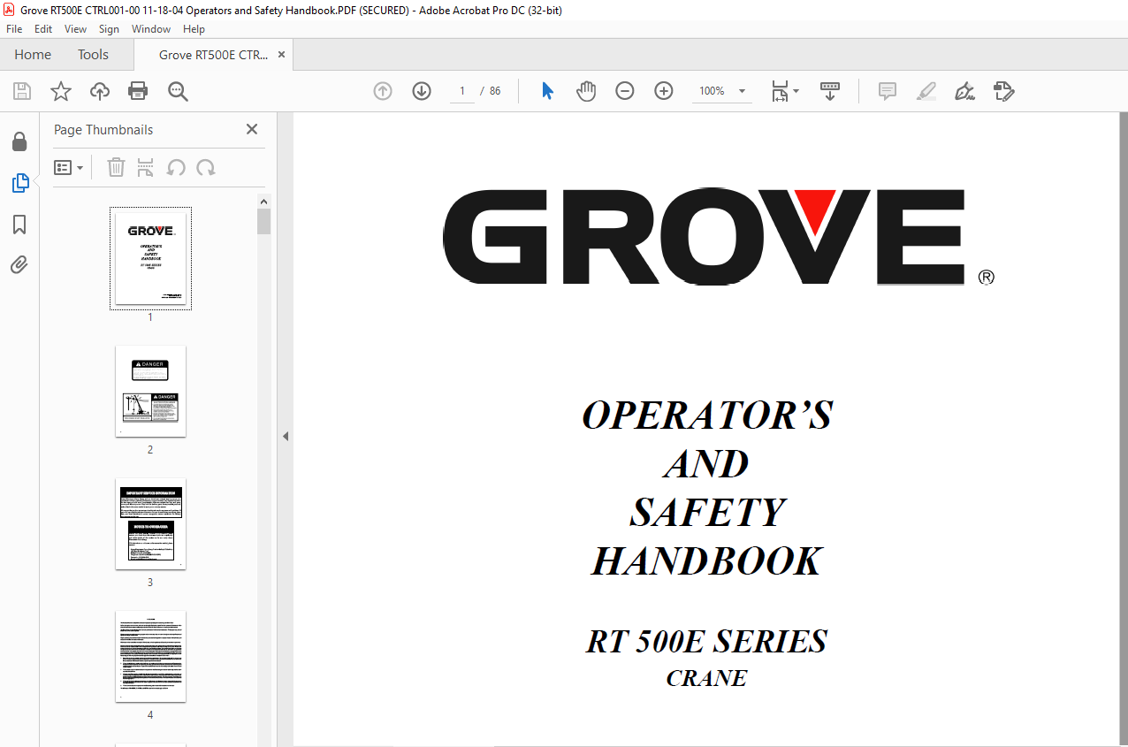Open Attachments paperclip panel
1128x747 pixels.
click(19, 264)
